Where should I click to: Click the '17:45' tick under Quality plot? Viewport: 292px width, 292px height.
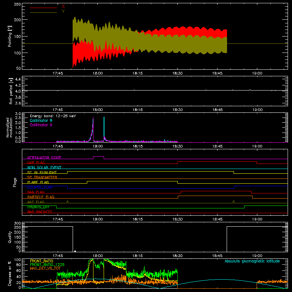tap(58, 256)
